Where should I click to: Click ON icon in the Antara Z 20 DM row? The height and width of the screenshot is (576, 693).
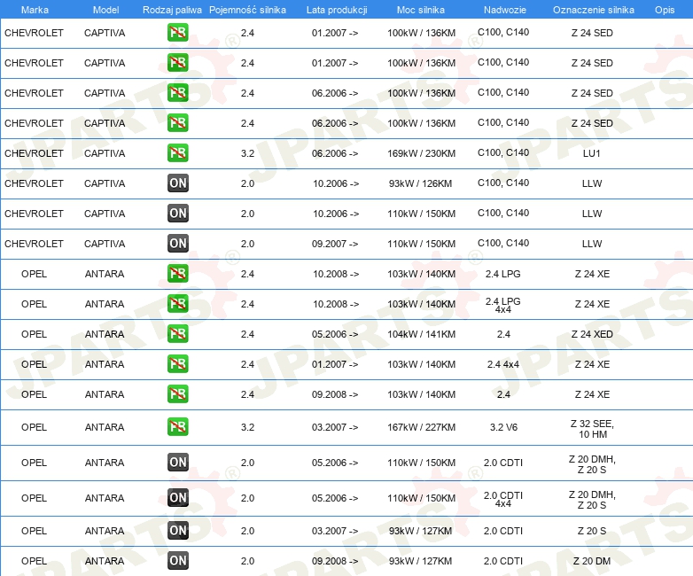(177, 561)
